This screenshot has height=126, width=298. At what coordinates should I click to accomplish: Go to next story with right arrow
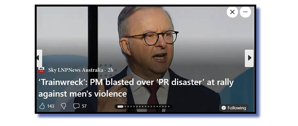[249, 58]
